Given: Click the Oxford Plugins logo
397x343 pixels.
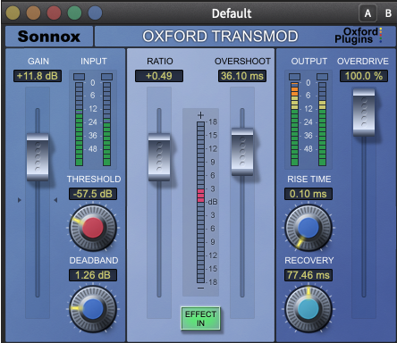Looking at the screenshot, I should pos(359,36).
